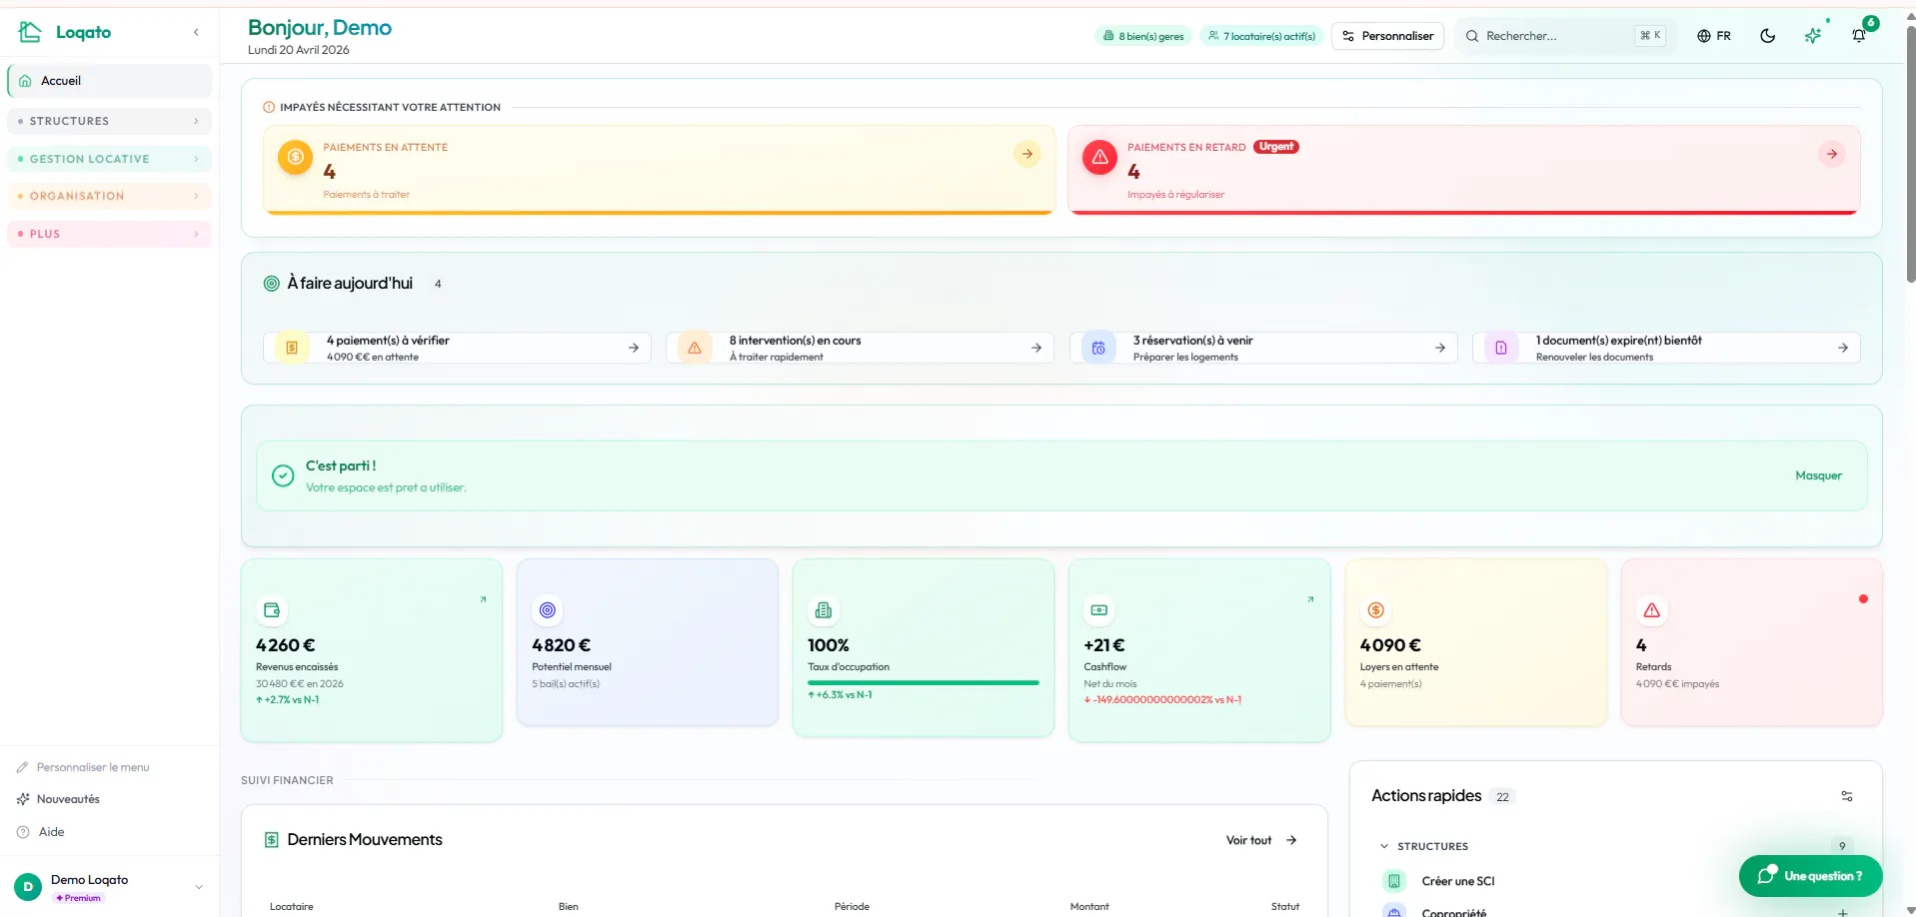Open the Revenus encaissés card

pos(371,650)
